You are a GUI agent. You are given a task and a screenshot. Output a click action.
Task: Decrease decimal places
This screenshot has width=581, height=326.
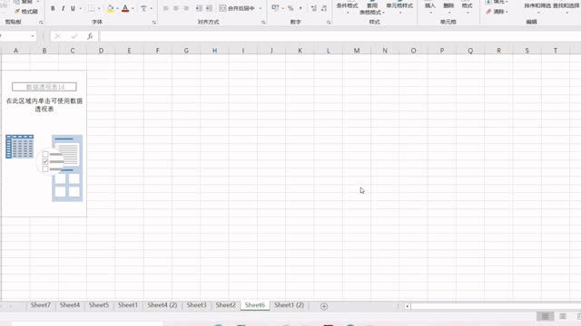[x=324, y=8]
